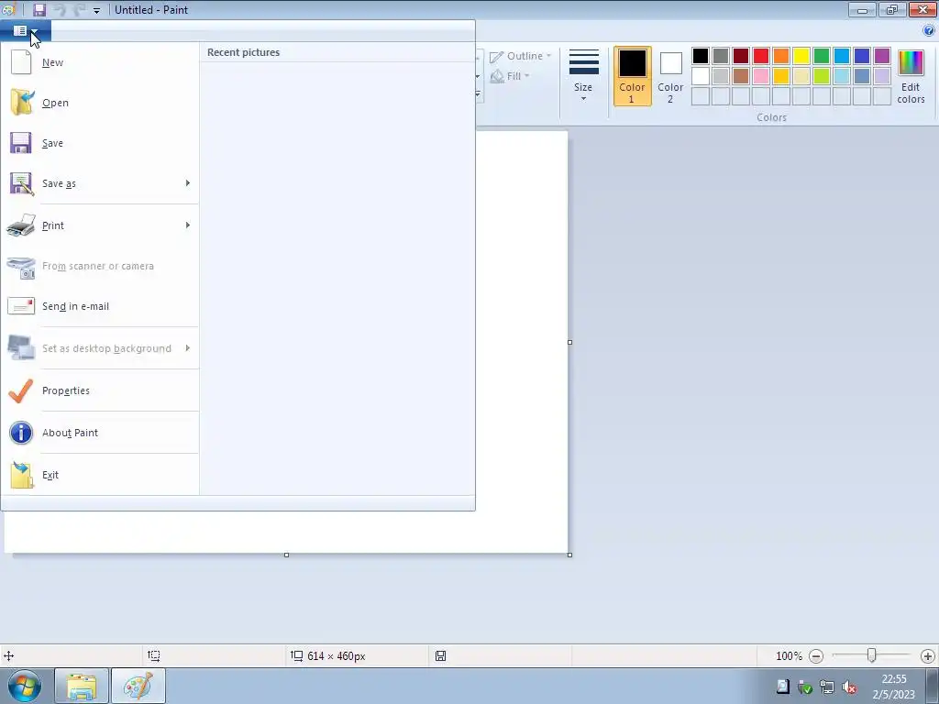This screenshot has width=939, height=704.
Task: Pick the gray color swatch in top row
Action: click(721, 56)
